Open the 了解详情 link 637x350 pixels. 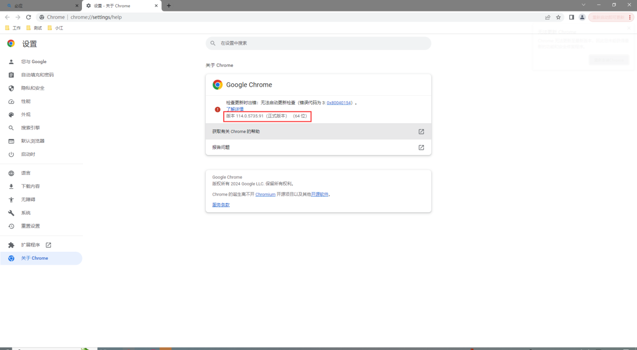(x=235, y=109)
